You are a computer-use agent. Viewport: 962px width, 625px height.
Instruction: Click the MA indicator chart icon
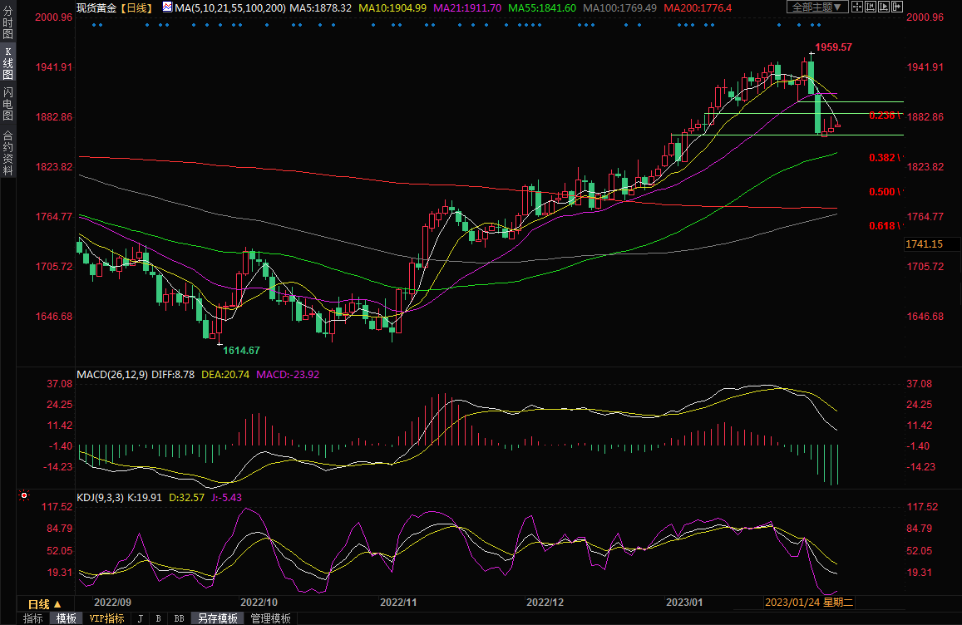point(167,7)
